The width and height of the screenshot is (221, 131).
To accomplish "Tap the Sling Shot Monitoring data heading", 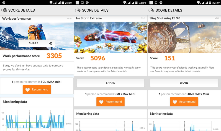I will tap(161, 114).
